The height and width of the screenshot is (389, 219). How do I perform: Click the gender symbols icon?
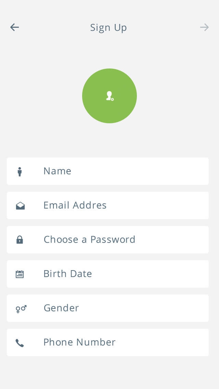(x=21, y=309)
